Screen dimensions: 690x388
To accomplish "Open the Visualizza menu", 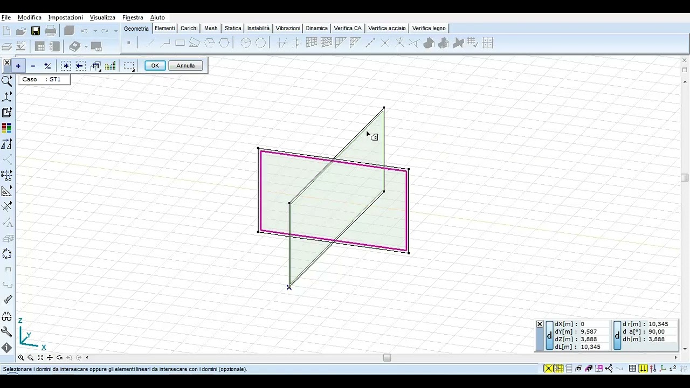I will (x=102, y=17).
